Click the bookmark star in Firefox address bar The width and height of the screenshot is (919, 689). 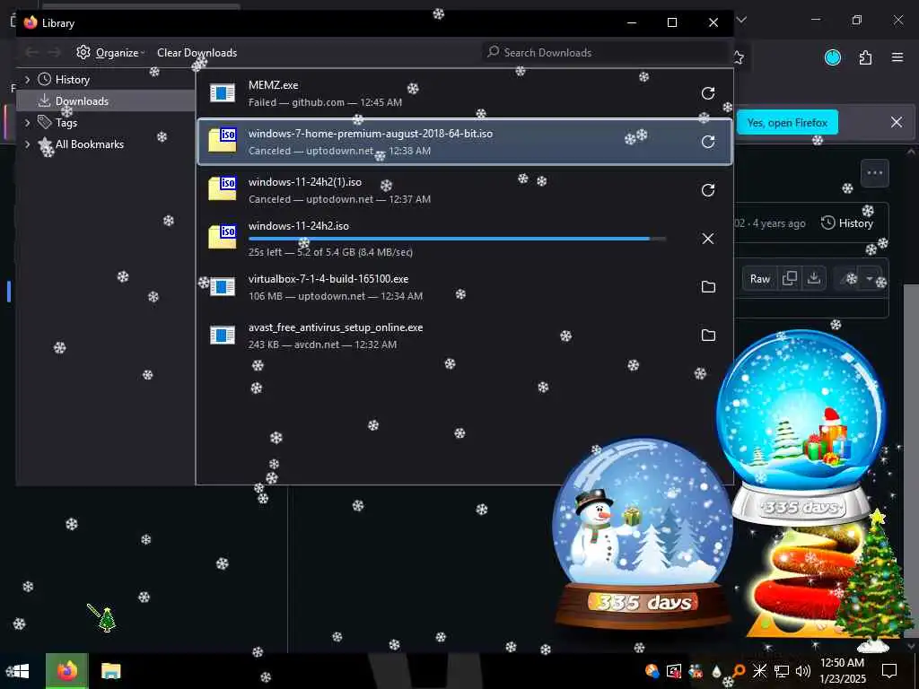pos(739,57)
